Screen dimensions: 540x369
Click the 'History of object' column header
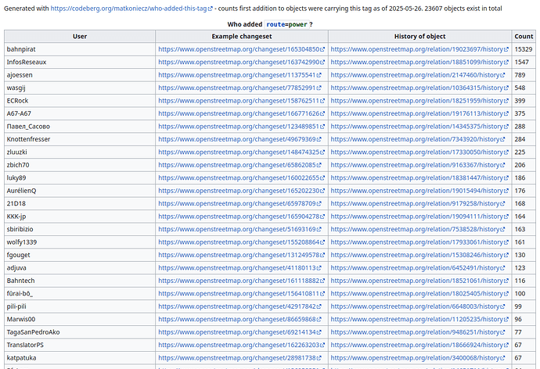(419, 37)
